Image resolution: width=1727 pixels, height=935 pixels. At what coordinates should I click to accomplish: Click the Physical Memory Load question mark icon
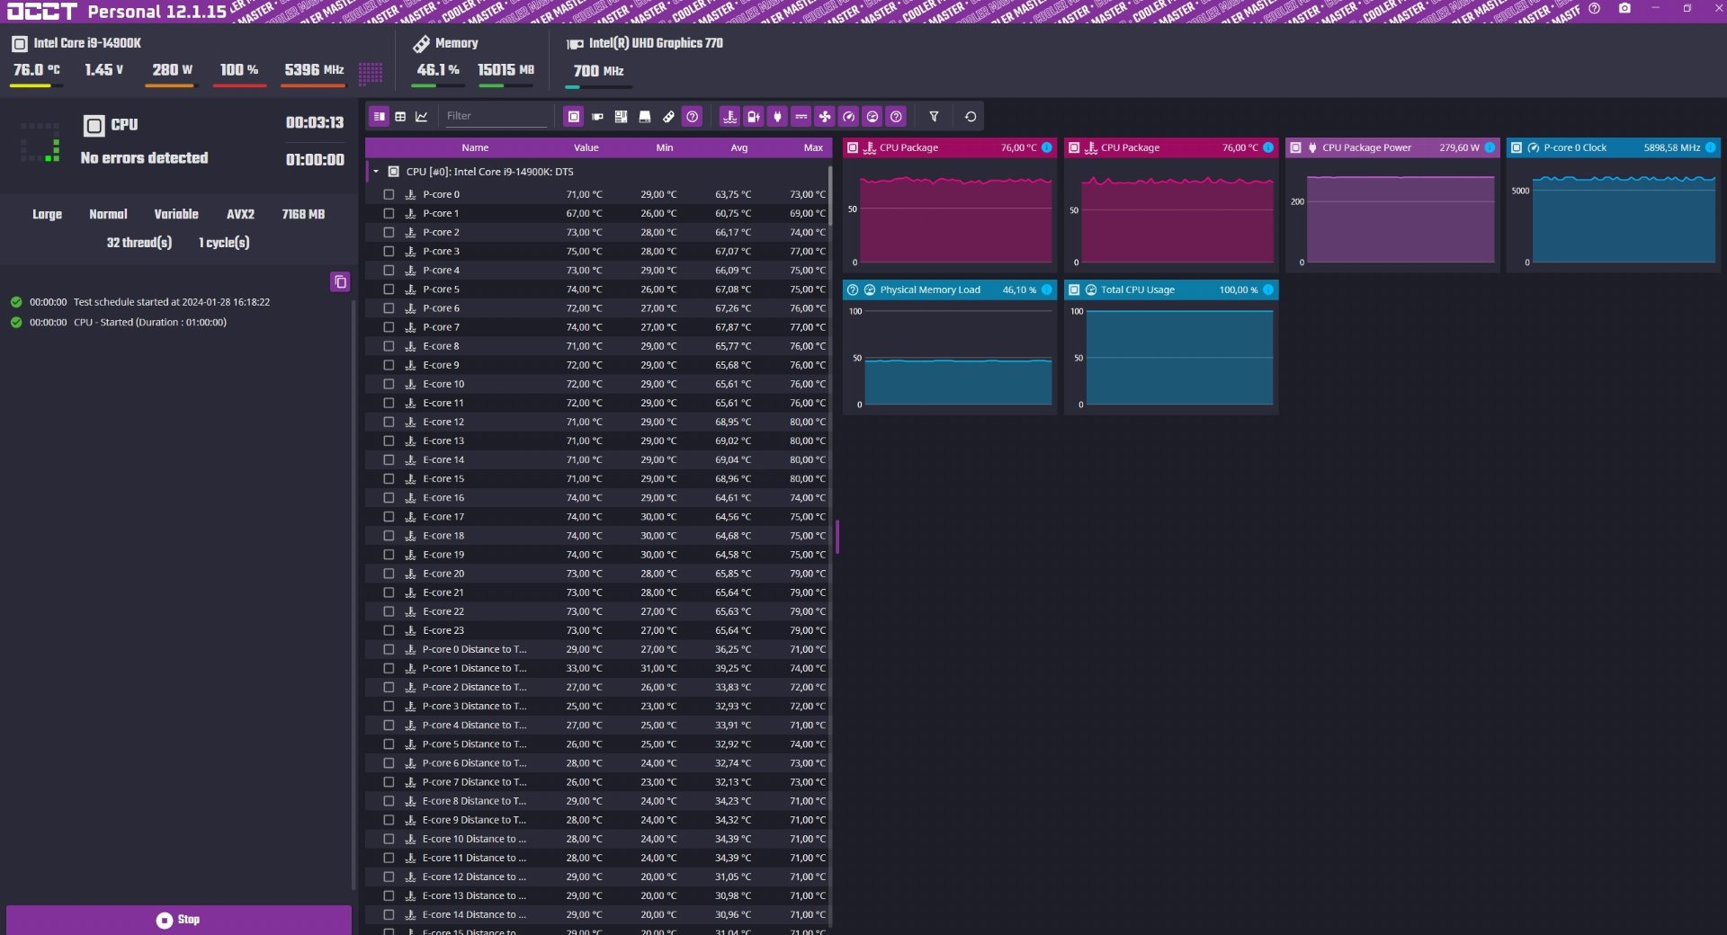tap(853, 289)
